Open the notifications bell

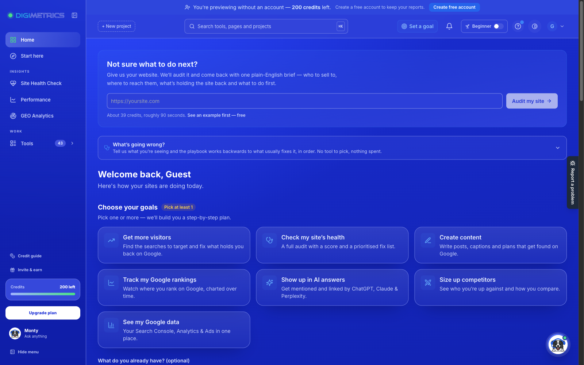click(x=449, y=26)
